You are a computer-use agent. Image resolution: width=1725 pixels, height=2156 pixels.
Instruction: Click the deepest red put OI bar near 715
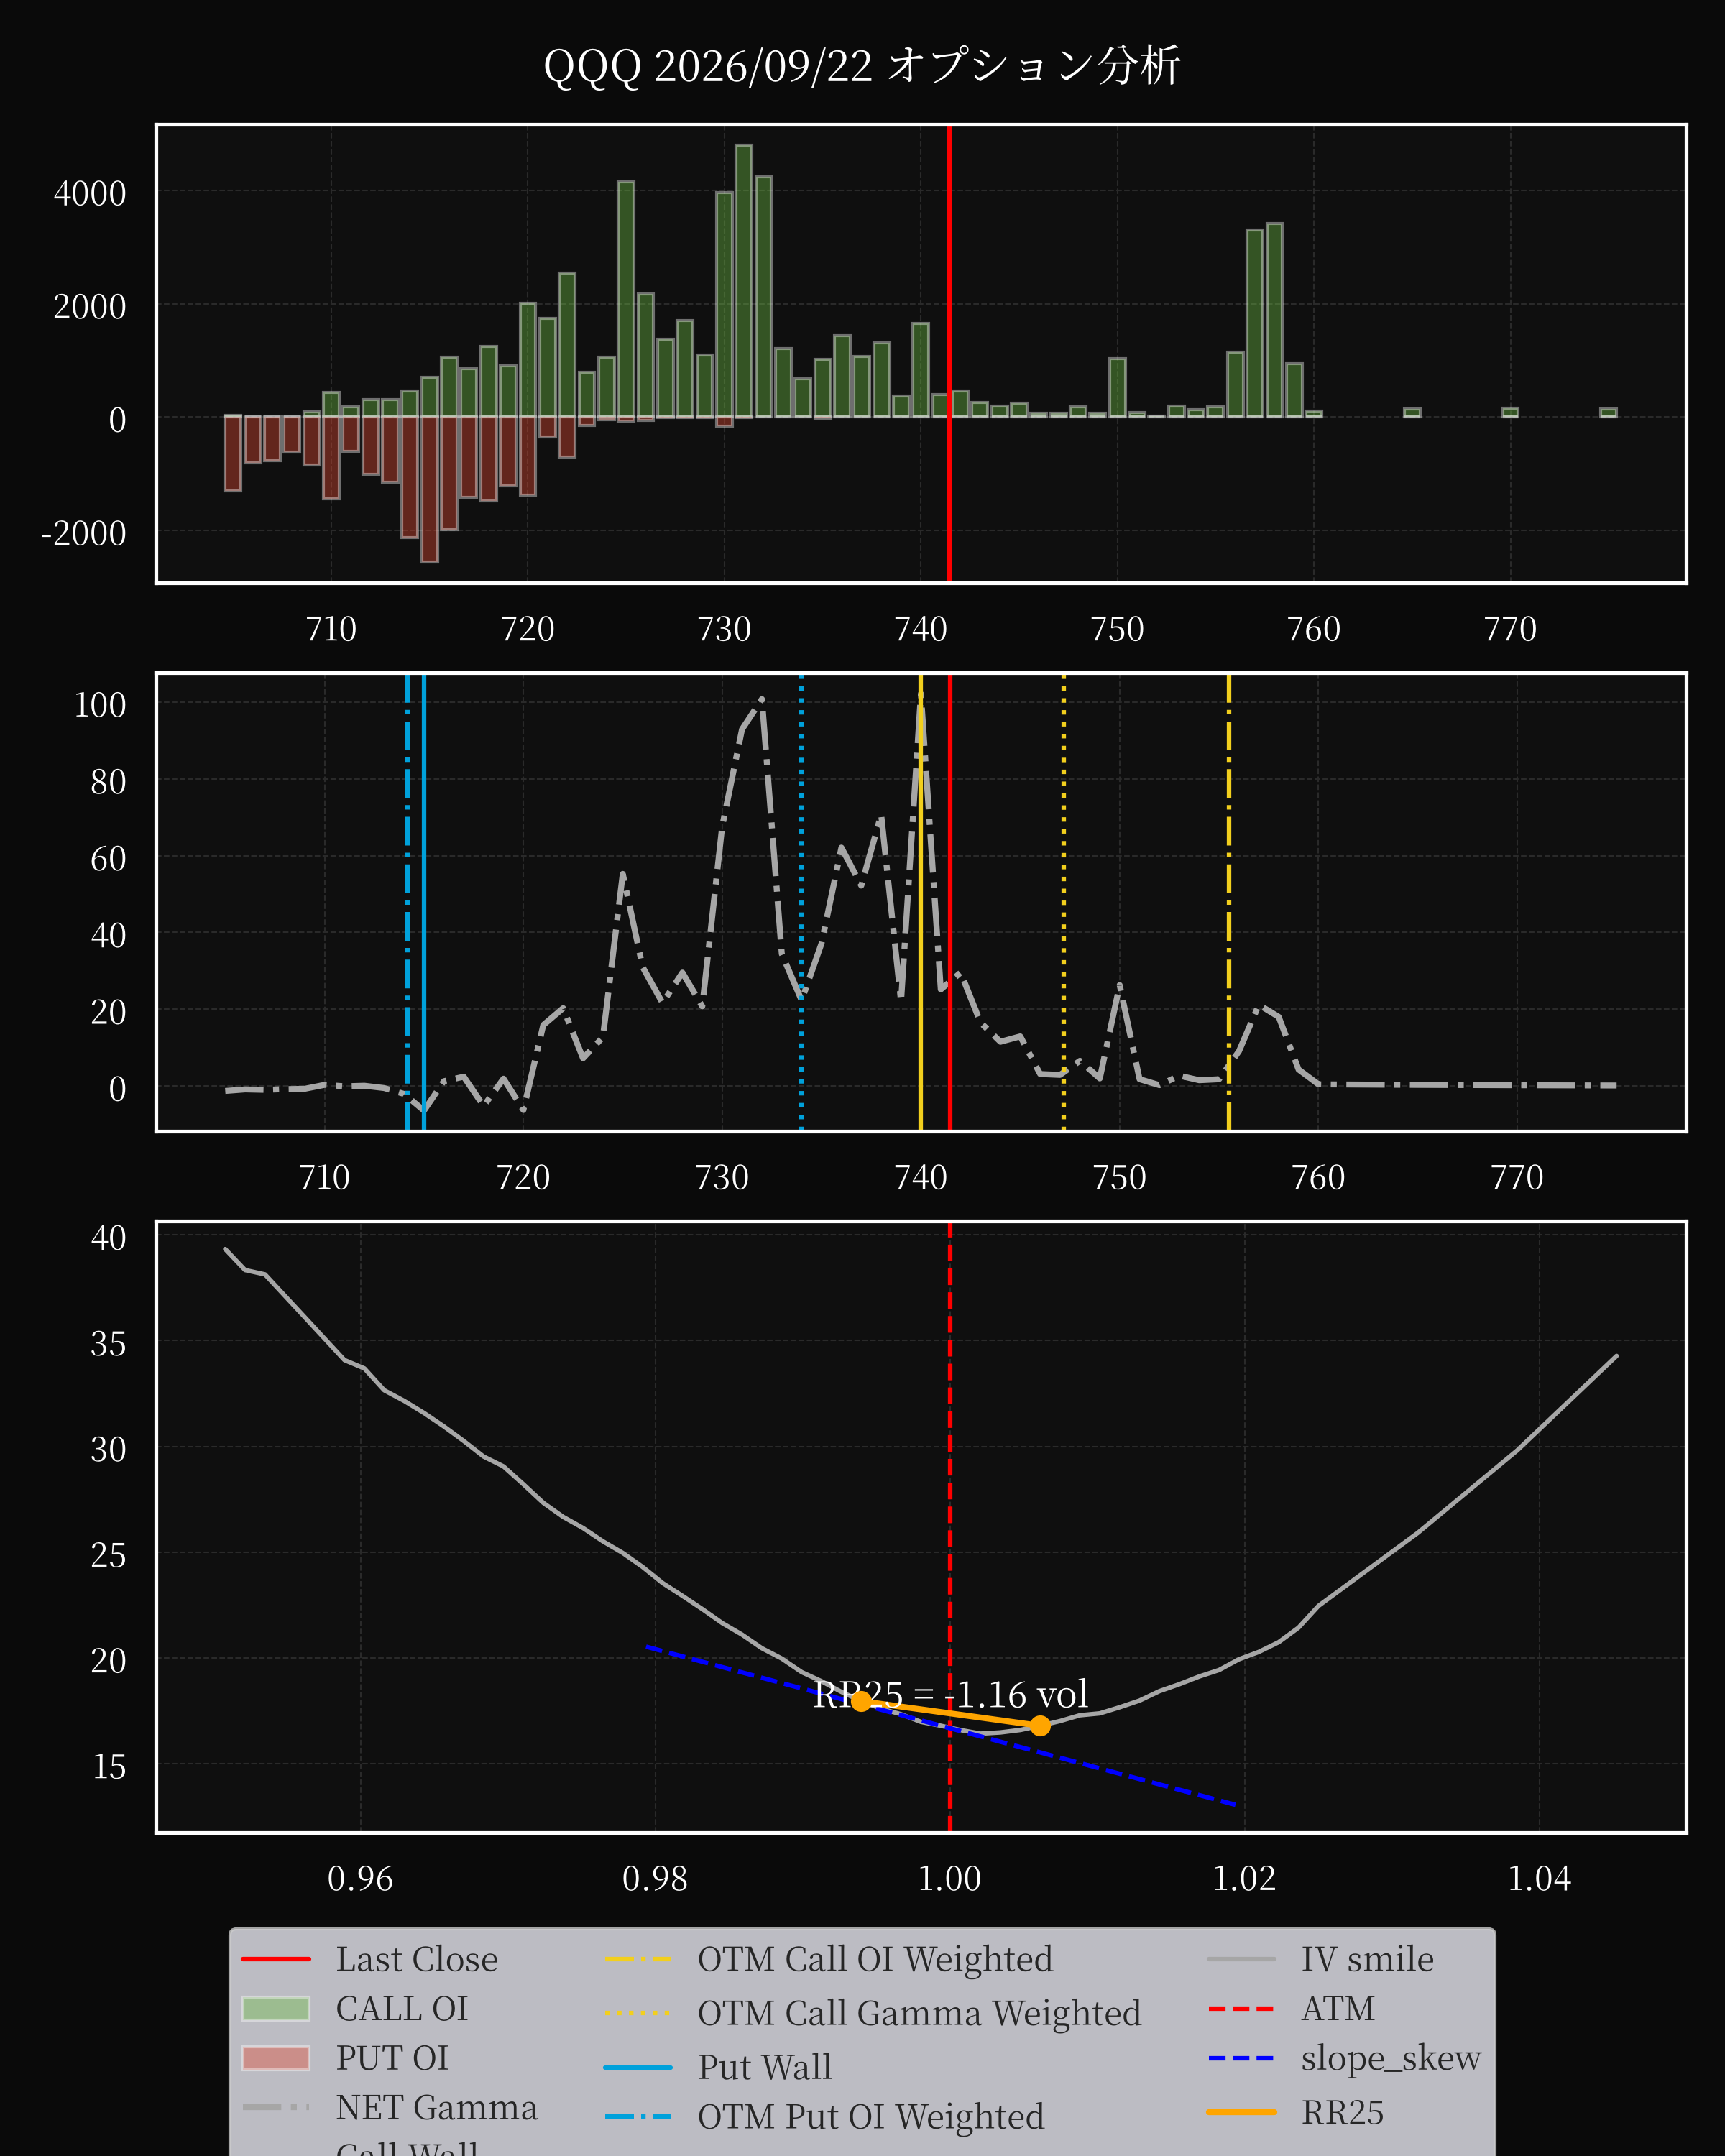[x=429, y=489]
